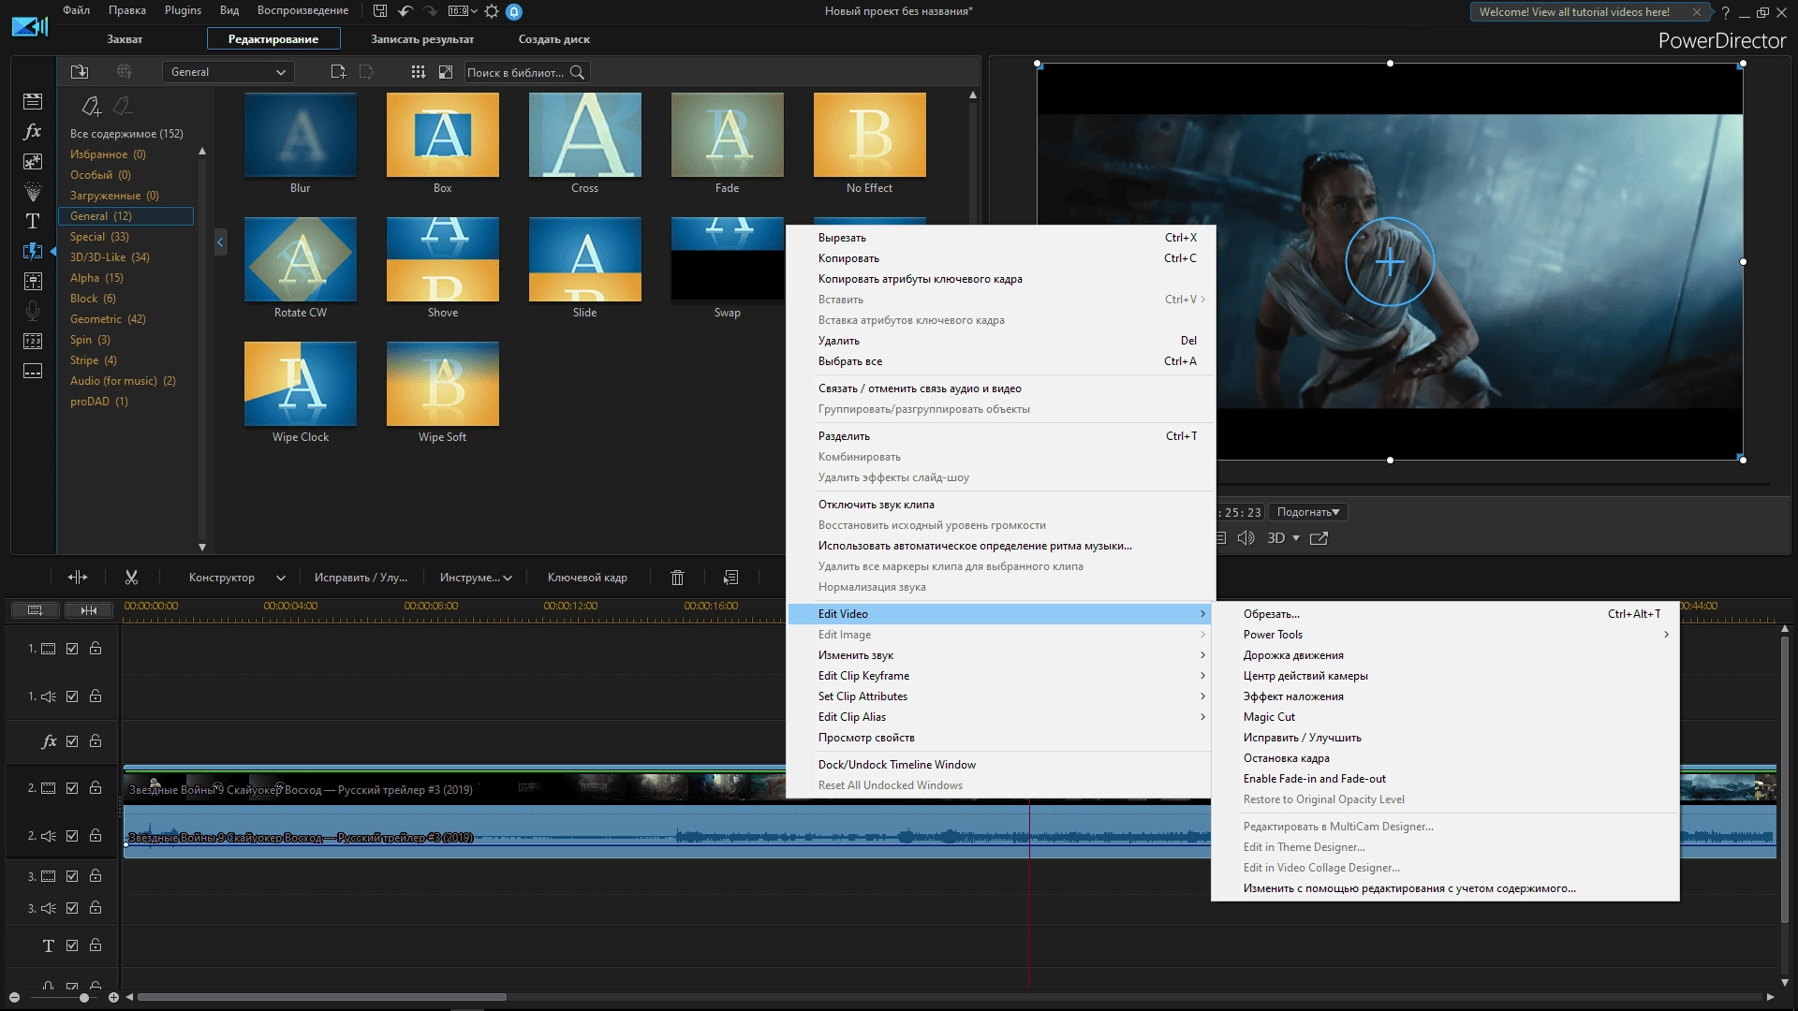Click the add new tag icon
This screenshot has height=1011, width=1798.
pos(91,106)
